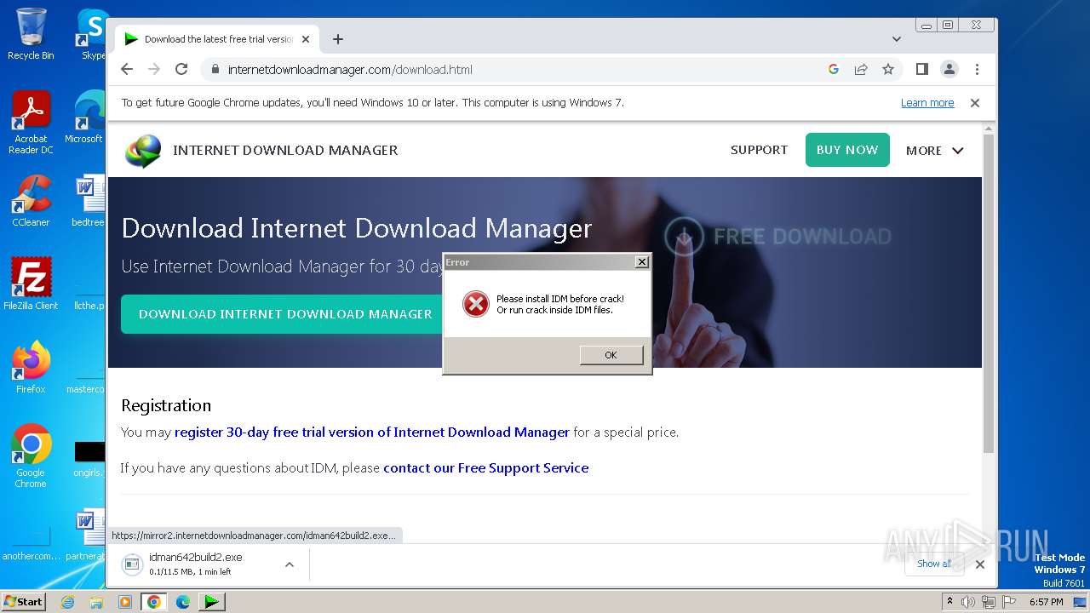Open the FileZilla Client desktop icon
This screenshot has width=1090, height=613.
click(x=31, y=284)
